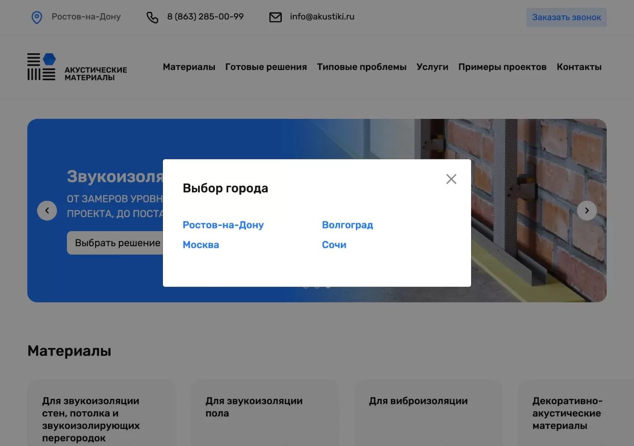Choose Москва as the city
This screenshot has height=446, width=634.
tap(201, 245)
